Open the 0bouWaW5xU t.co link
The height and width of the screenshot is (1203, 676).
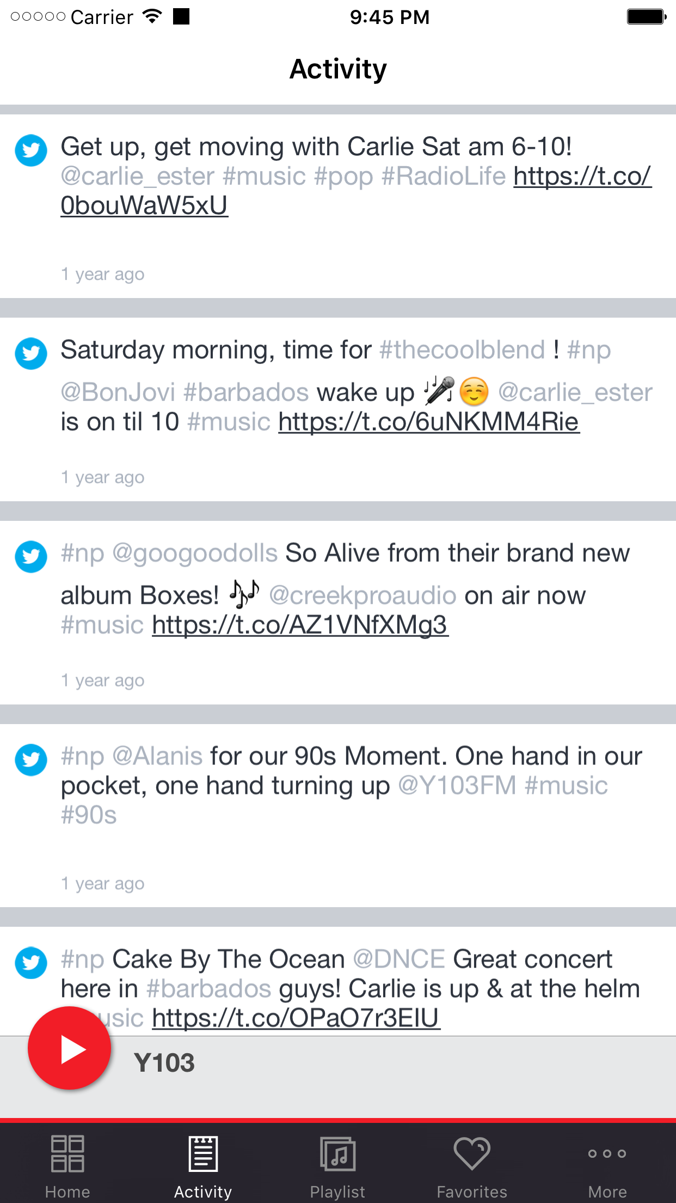point(144,206)
